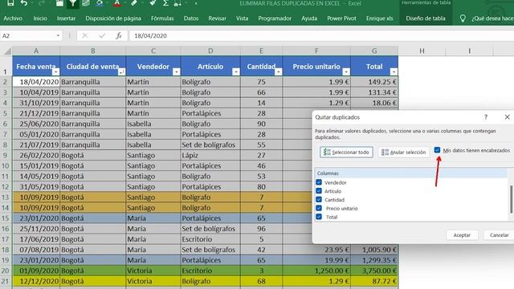Toggle the Filter funnel icon in the toolbar

coord(73,3)
